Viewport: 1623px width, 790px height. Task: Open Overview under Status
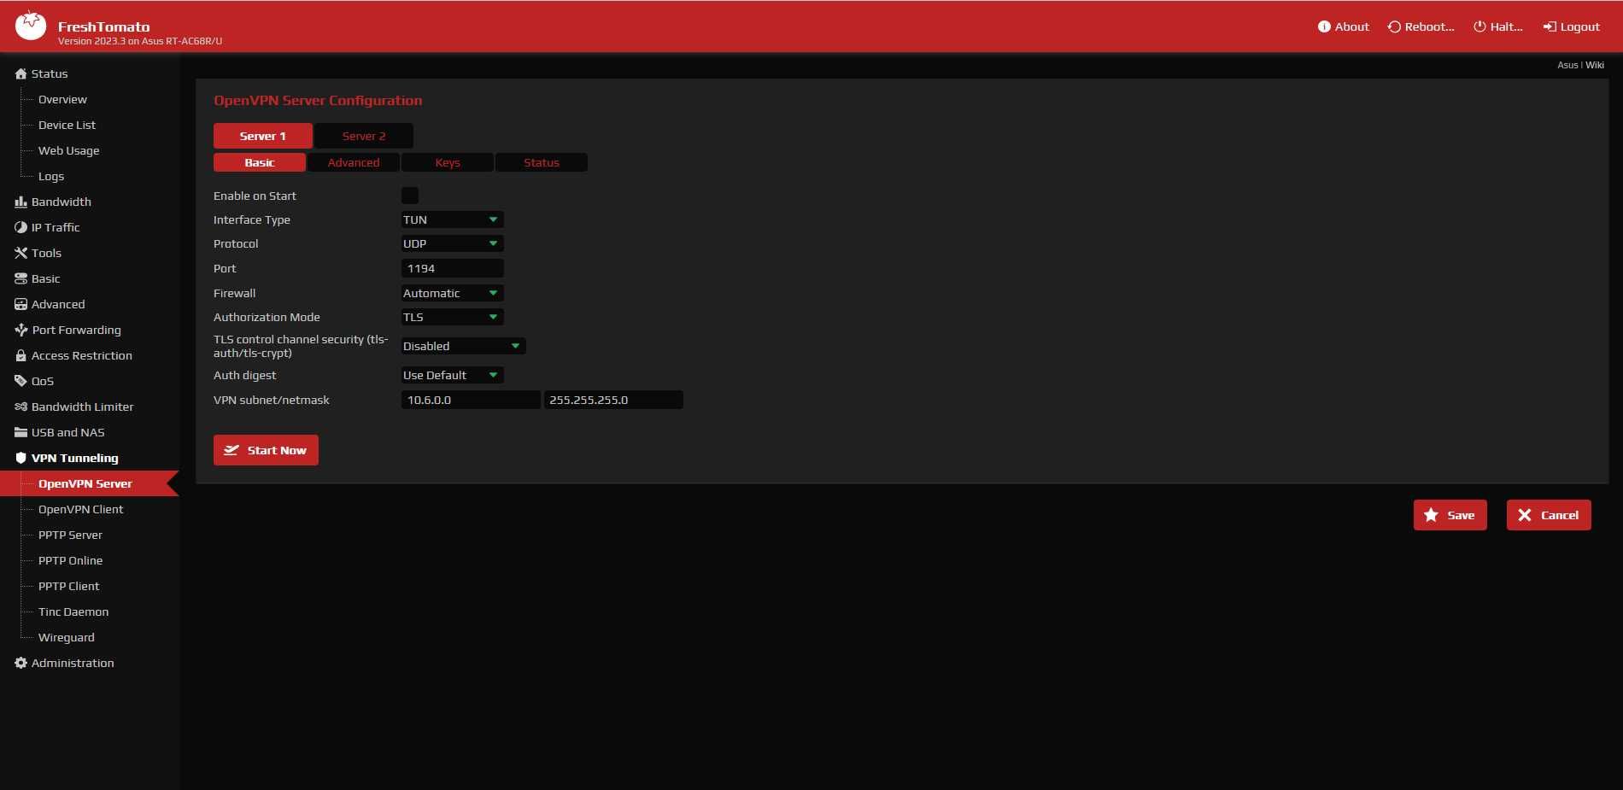click(62, 99)
